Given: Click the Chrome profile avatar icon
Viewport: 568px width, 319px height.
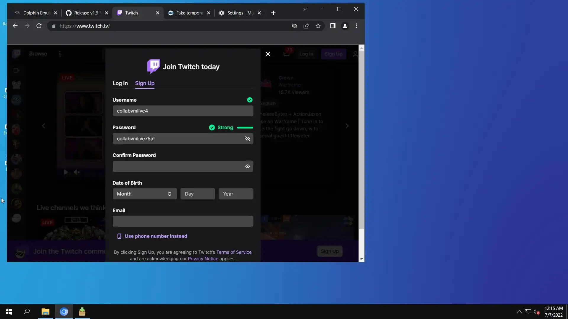Looking at the screenshot, I should coord(345,26).
